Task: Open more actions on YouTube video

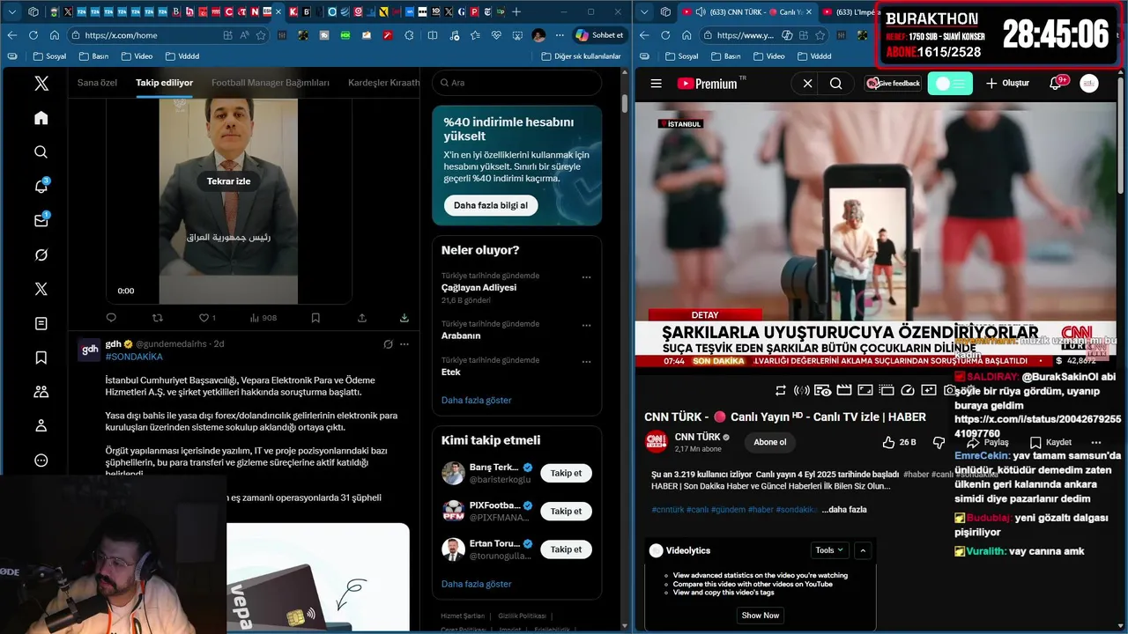Action: pyautogui.click(x=1096, y=442)
